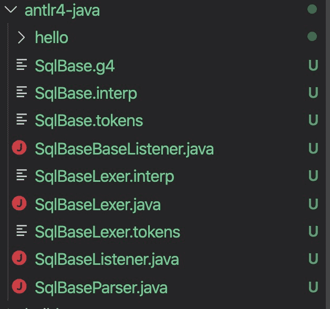Click the untracked U badge for SqlBase.interp
Viewport: 330px width, 309px height.
pyautogui.click(x=313, y=93)
